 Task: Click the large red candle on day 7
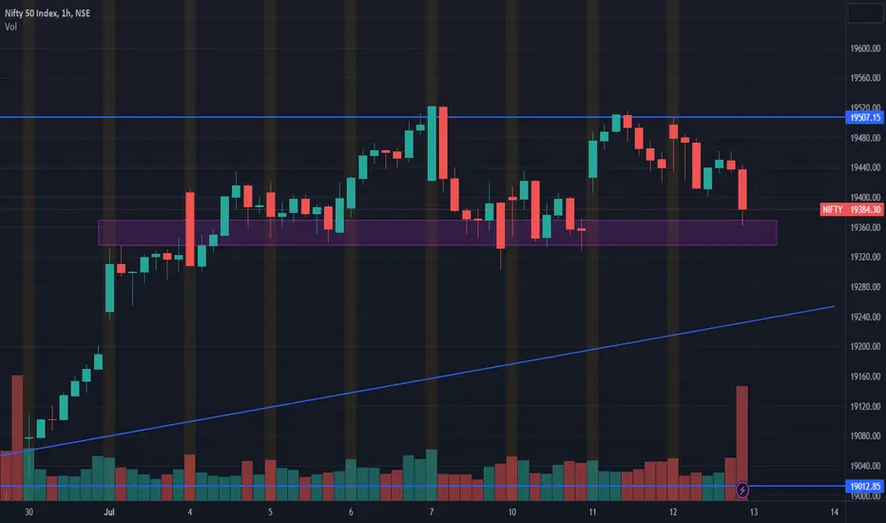[x=443, y=143]
